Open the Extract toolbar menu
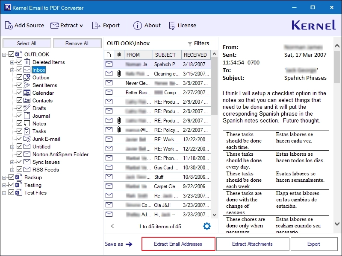342x256 pixels. click(67, 26)
